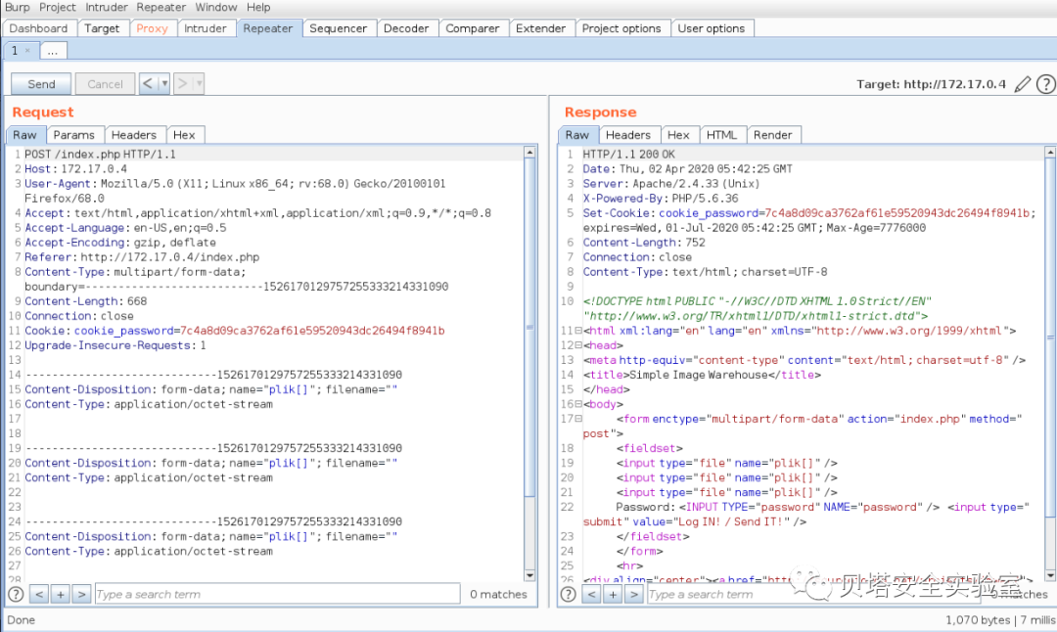This screenshot has width=1057, height=632.
Task: Open the Help menu
Action: (x=258, y=8)
